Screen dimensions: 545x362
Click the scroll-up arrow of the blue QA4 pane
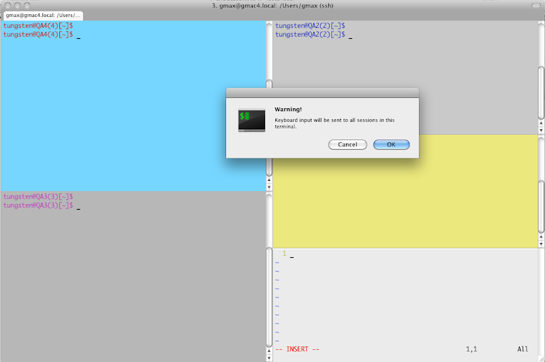(269, 180)
